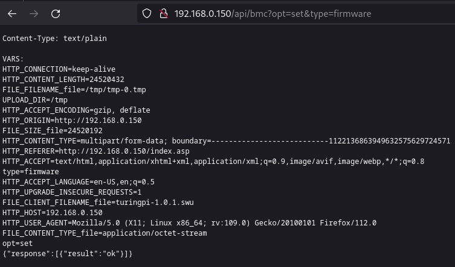
Task: Open the tracking protection shield
Action: pyautogui.click(x=146, y=13)
